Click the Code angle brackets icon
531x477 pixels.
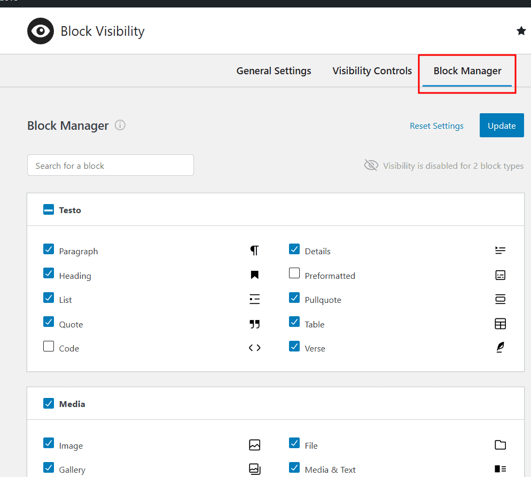click(x=255, y=348)
